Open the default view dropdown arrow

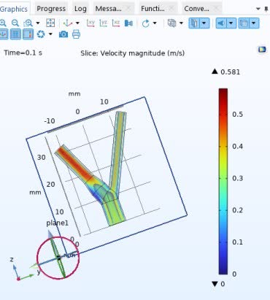click(x=77, y=23)
